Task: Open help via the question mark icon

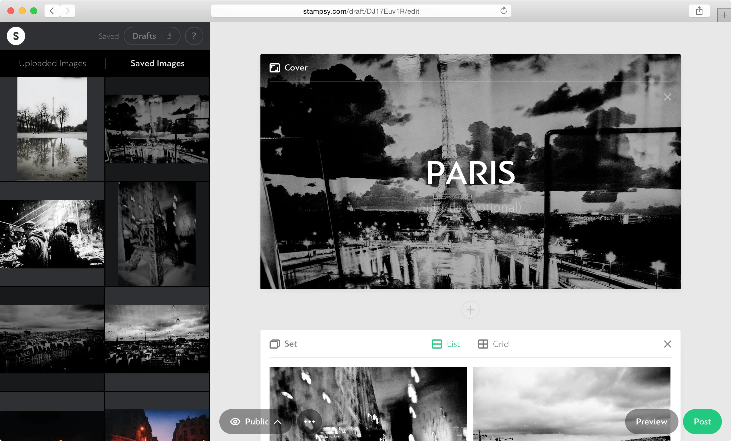Action: pyautogui.click(x=194, y=36)
